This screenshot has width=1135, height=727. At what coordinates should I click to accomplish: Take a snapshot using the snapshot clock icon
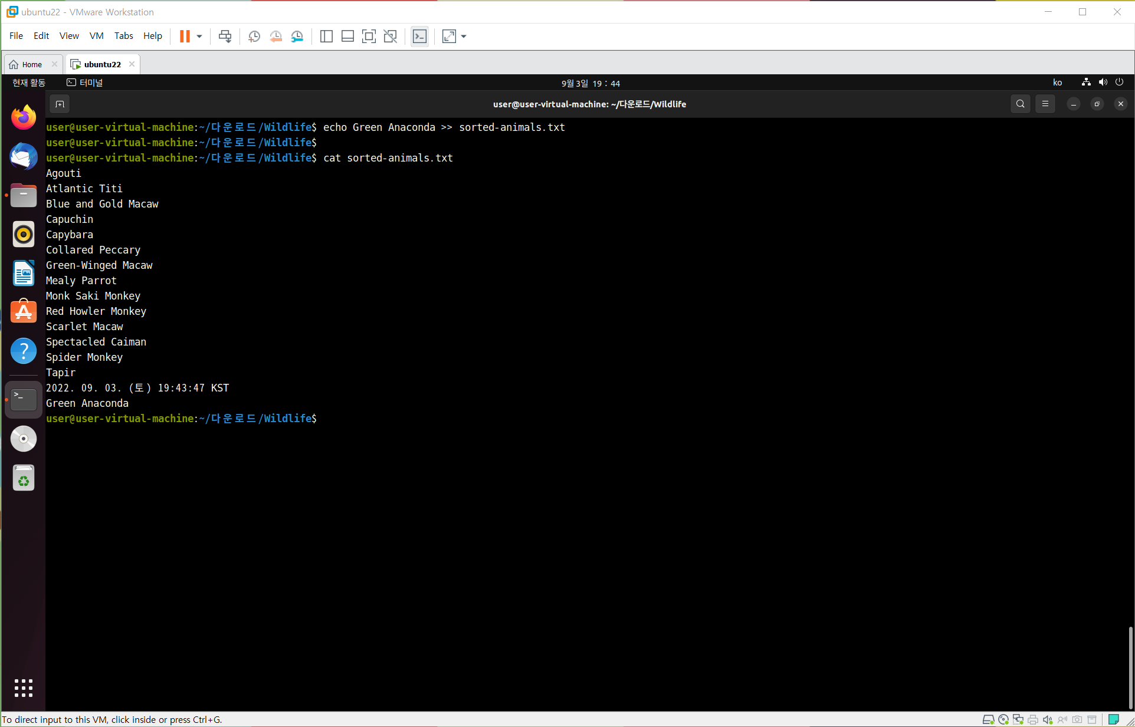[254, 37]
